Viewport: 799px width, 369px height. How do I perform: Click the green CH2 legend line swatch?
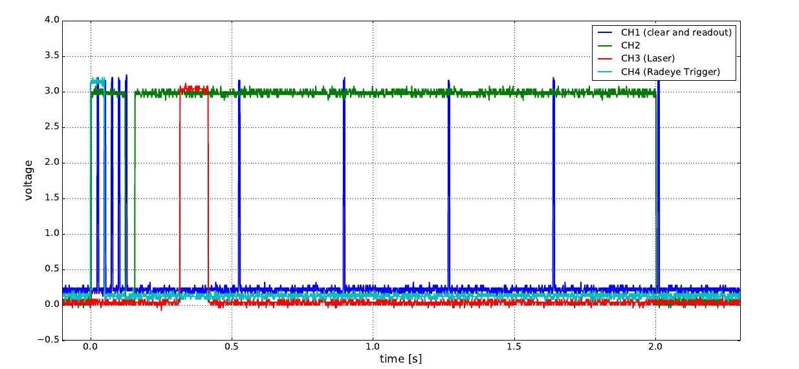click(x=606, y=45)
